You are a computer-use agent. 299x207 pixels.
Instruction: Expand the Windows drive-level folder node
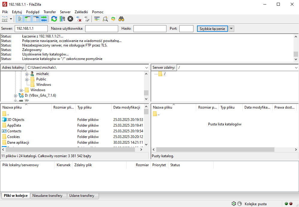click(21, 90)
